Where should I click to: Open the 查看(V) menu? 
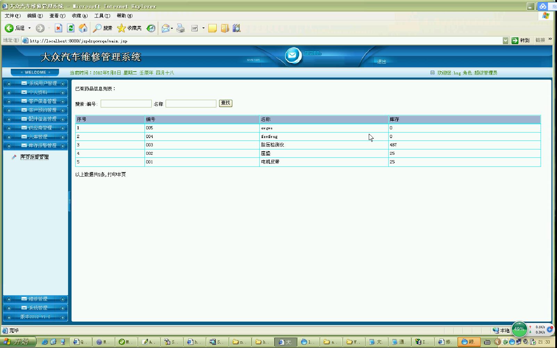(57, 16)
